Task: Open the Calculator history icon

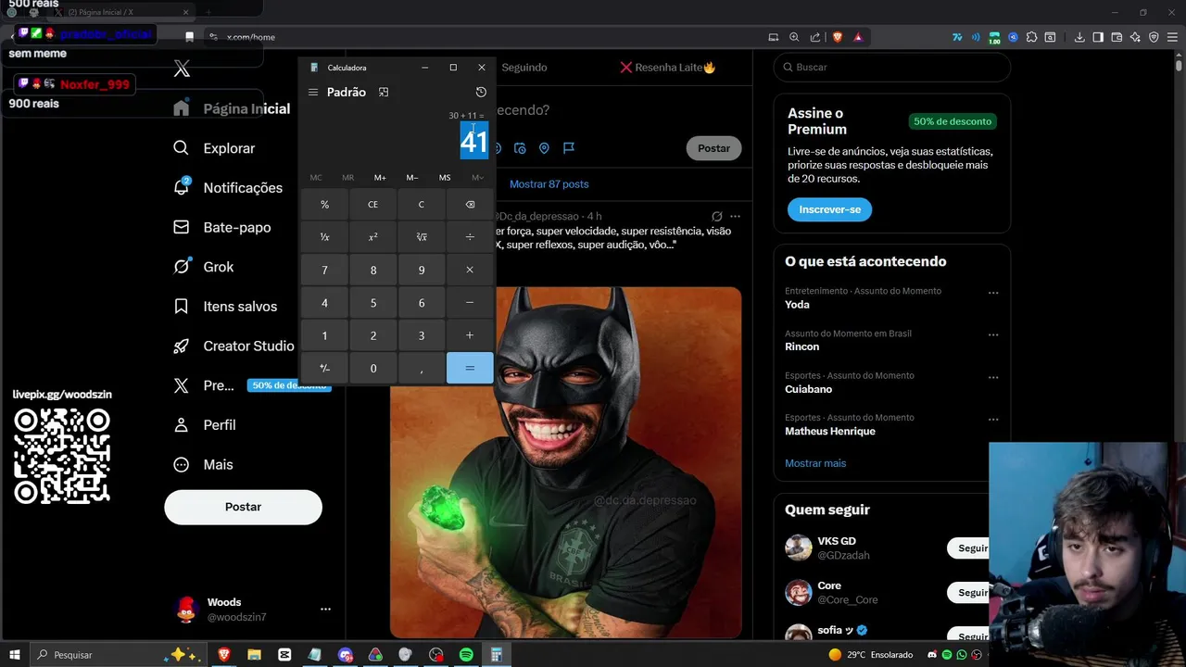Action: (481, 93)
